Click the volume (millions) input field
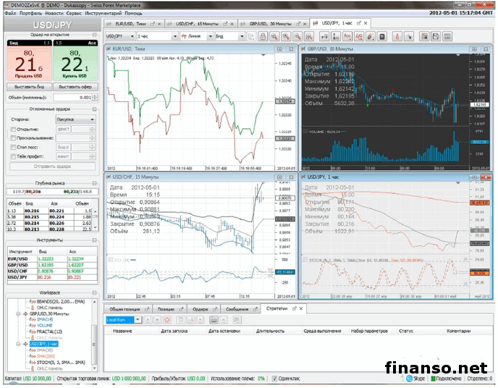498x388 pixels. [x=75, y=96]
